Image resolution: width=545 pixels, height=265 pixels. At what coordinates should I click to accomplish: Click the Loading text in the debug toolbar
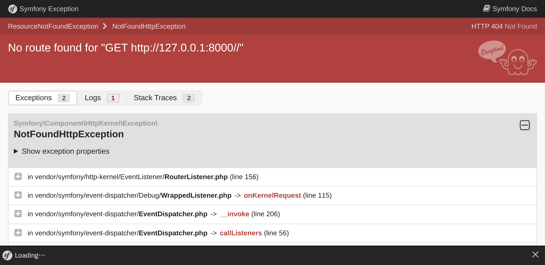click(30, 255)
